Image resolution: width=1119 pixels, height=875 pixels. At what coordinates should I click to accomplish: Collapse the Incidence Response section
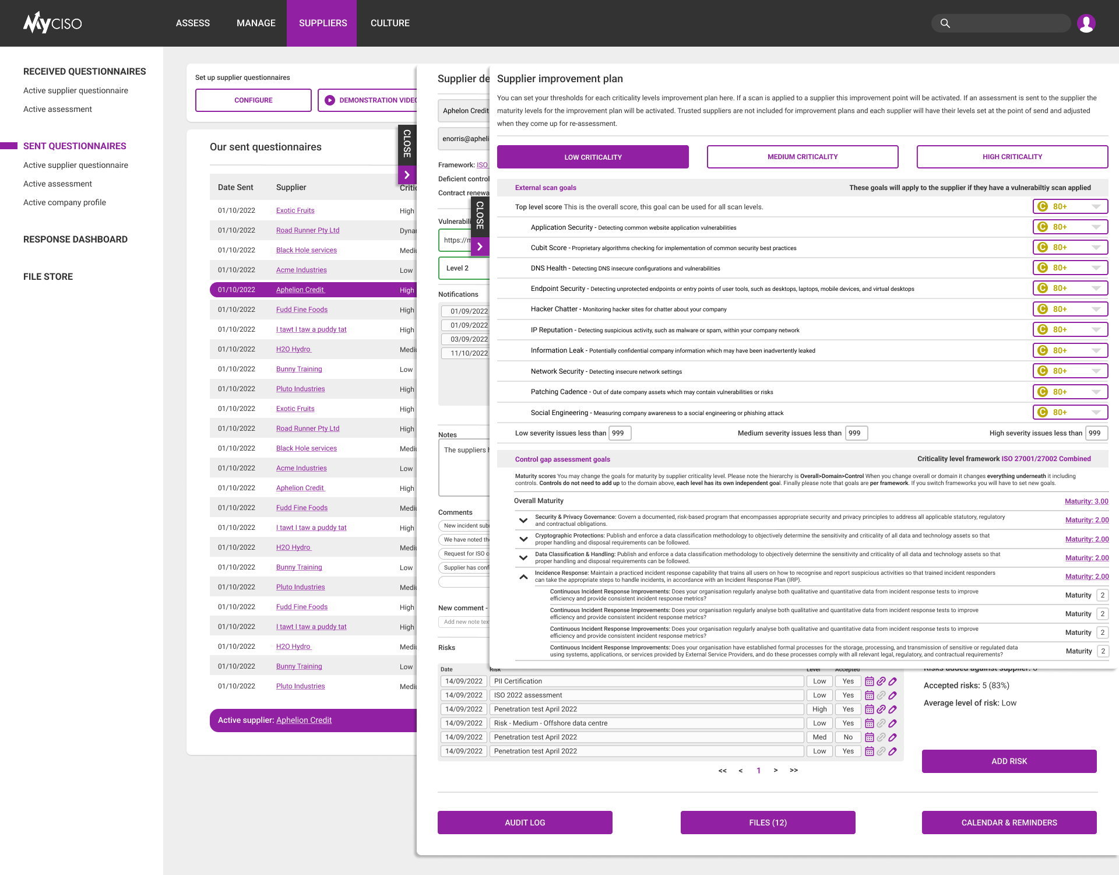523,577
